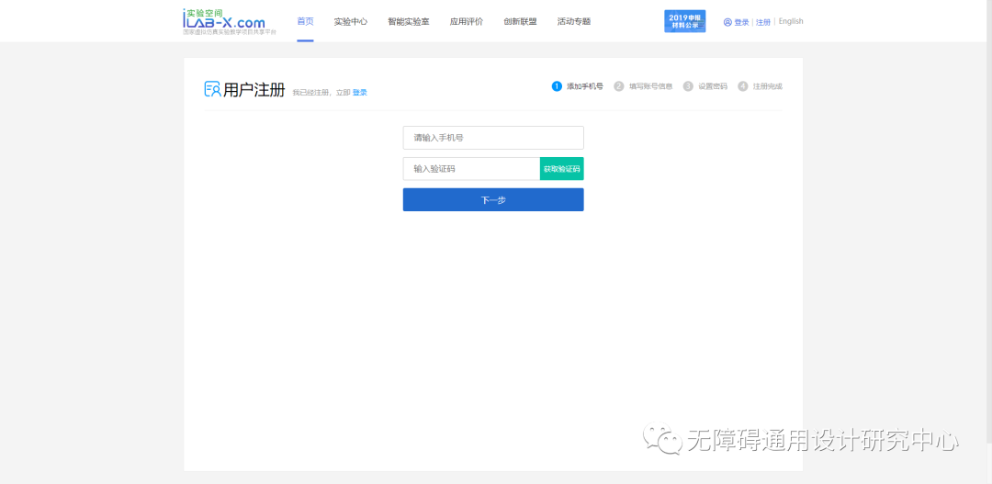Click the 登录 link in the header
This screenshot has height=484, width=992.
point(741,22)
